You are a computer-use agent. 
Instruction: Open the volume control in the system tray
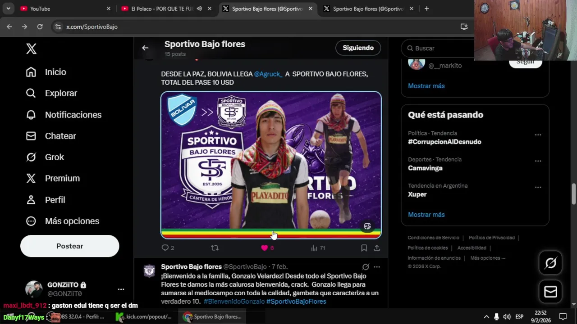(507, 317)
